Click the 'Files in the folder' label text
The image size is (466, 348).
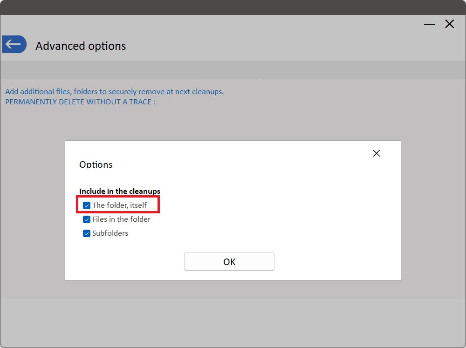click(x=121, y=219)
